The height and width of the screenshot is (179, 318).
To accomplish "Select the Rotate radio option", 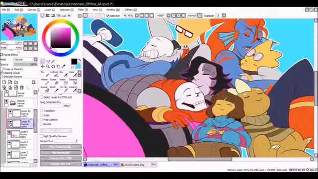I will [41, 124].
